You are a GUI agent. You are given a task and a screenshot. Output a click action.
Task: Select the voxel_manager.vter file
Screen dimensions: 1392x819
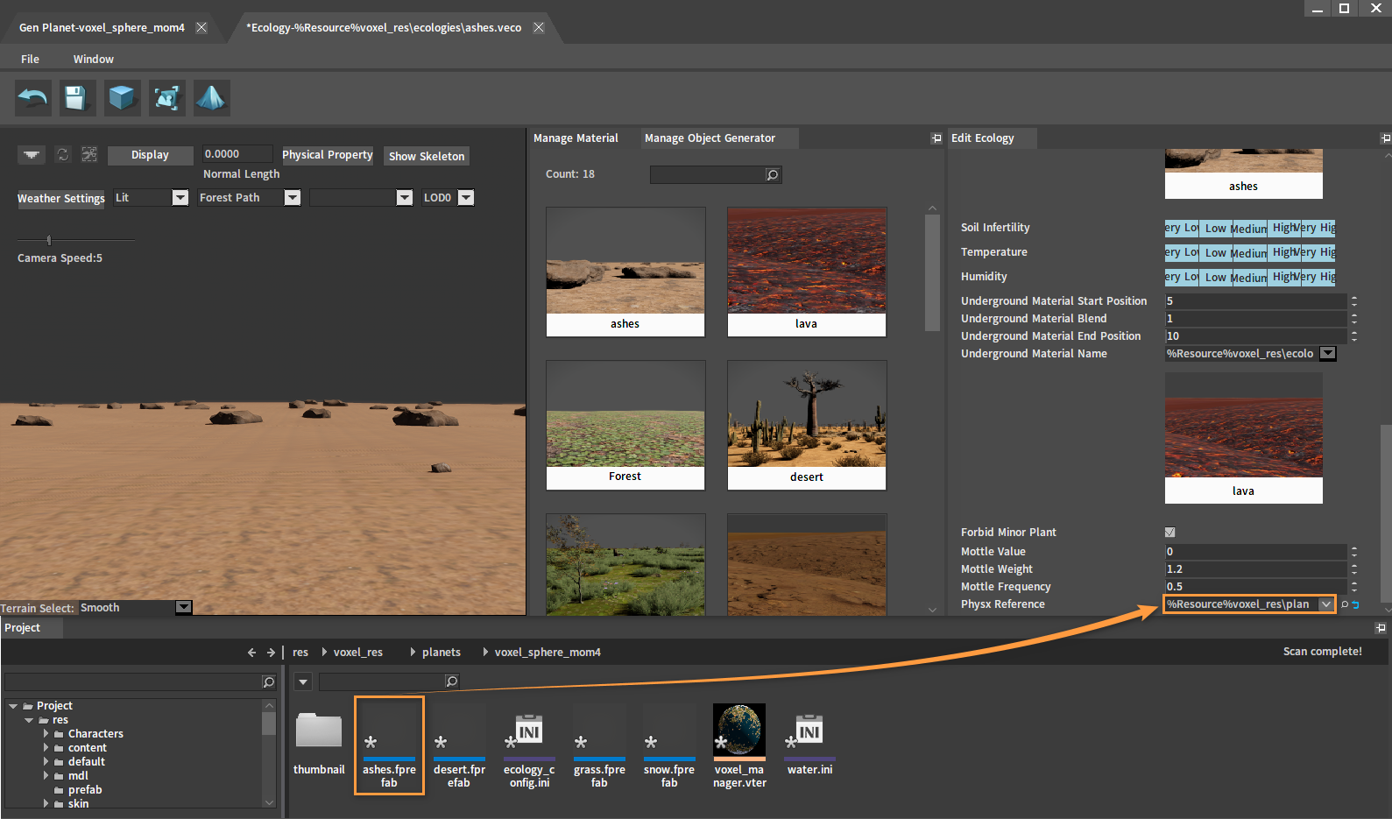point(739,745)
